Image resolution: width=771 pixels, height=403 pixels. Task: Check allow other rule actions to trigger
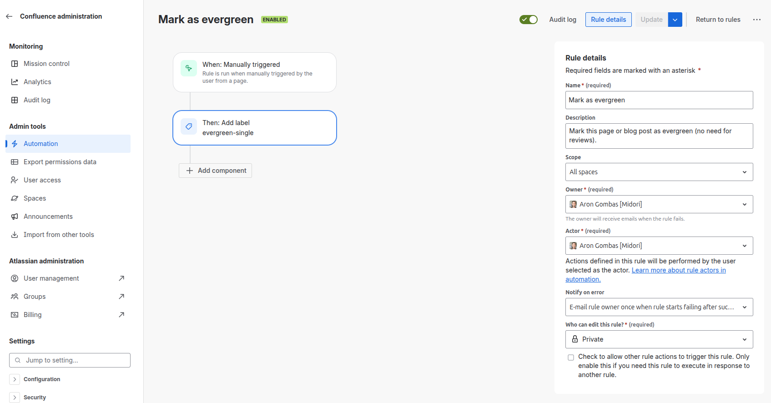tap(571, 358)
